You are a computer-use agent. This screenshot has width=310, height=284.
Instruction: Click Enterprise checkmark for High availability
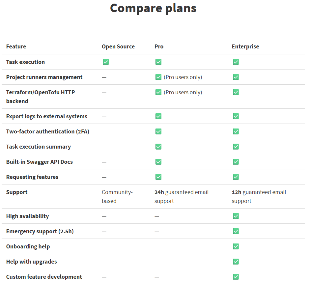point(236,216)
